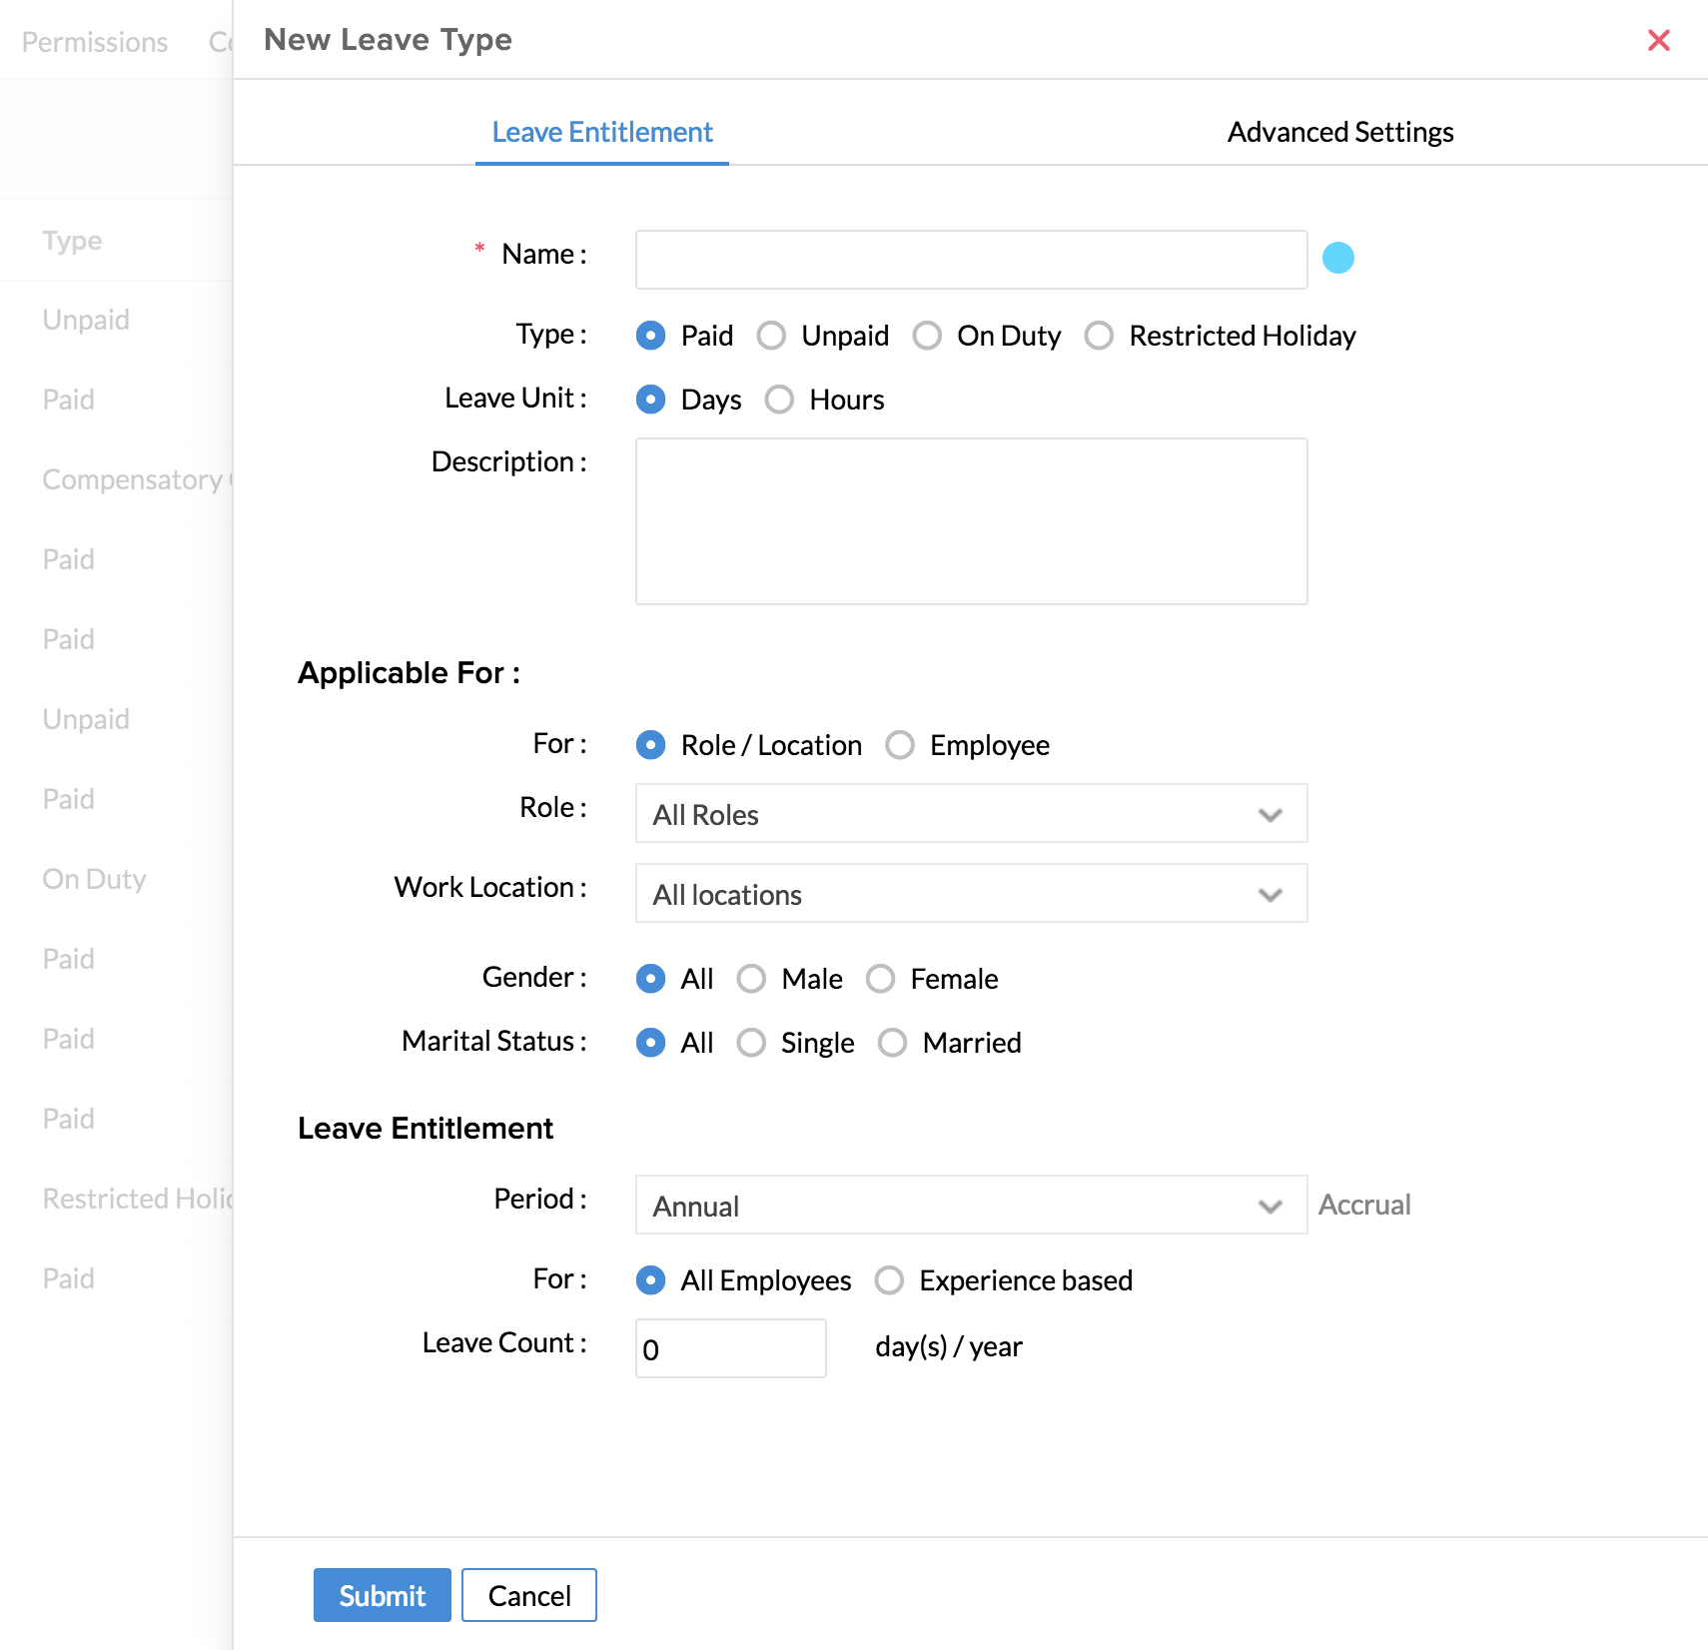Click the Submit button

coord(382,1595)
